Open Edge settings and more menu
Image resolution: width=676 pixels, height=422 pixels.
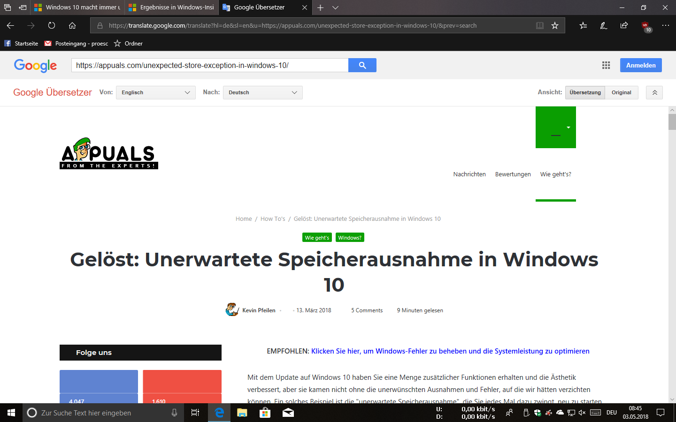(666, 25)
